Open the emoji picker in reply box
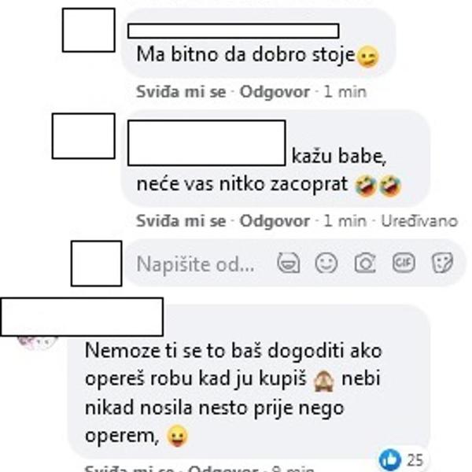Screen dimensions: 472x472 click(x=326, y=264)
